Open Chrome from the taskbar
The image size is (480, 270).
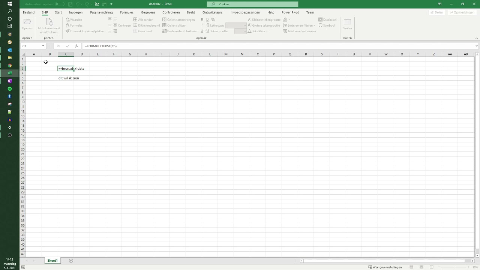point(10,65)
